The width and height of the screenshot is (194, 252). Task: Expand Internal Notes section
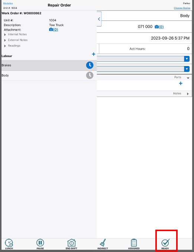[x=16, y=34]
